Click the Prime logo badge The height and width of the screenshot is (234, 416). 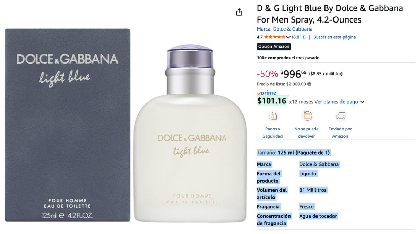(x=266, y=93)
